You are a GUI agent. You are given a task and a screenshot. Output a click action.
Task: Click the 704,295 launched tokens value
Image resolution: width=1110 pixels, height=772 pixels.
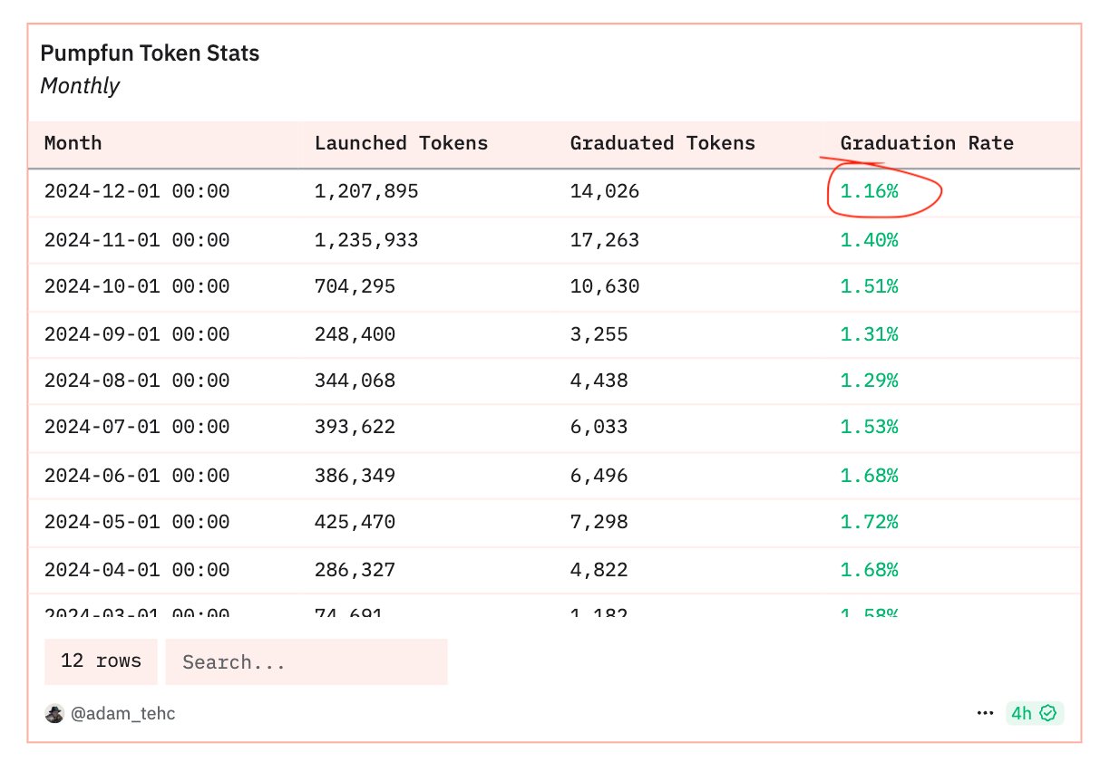click(355, 287)
